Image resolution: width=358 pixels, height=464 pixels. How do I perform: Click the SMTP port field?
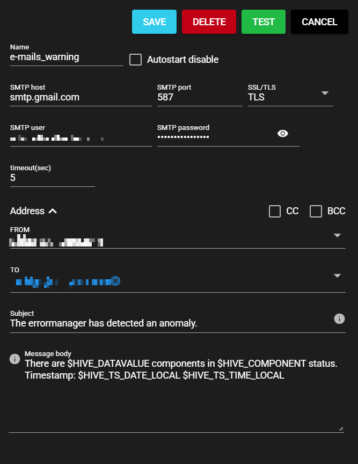pos(199,97)
